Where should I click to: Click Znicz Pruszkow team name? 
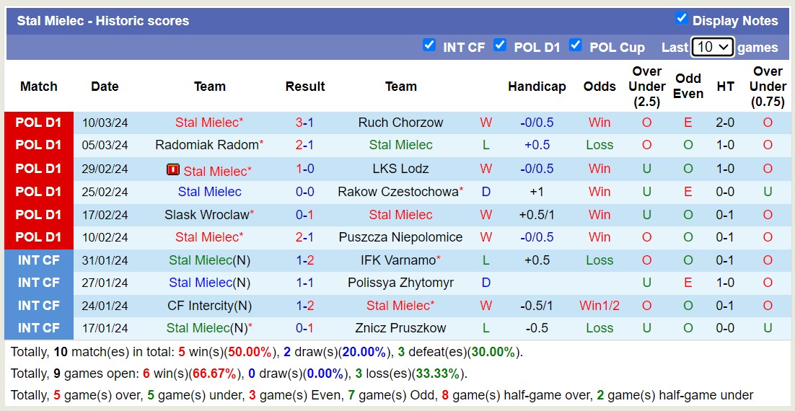tap(400, 328)
